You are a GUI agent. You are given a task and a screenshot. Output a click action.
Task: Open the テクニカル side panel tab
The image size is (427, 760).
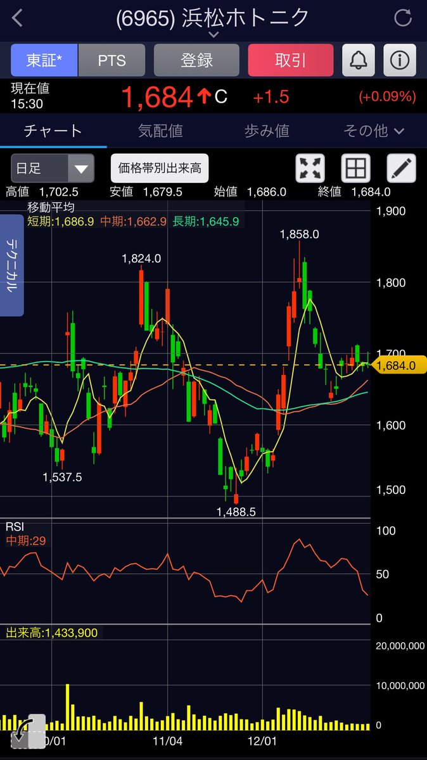pos(11,265)
